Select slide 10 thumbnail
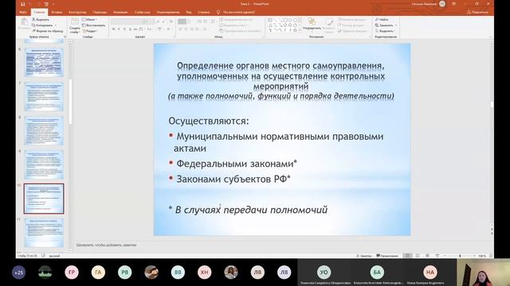 [x=44, y=199]
